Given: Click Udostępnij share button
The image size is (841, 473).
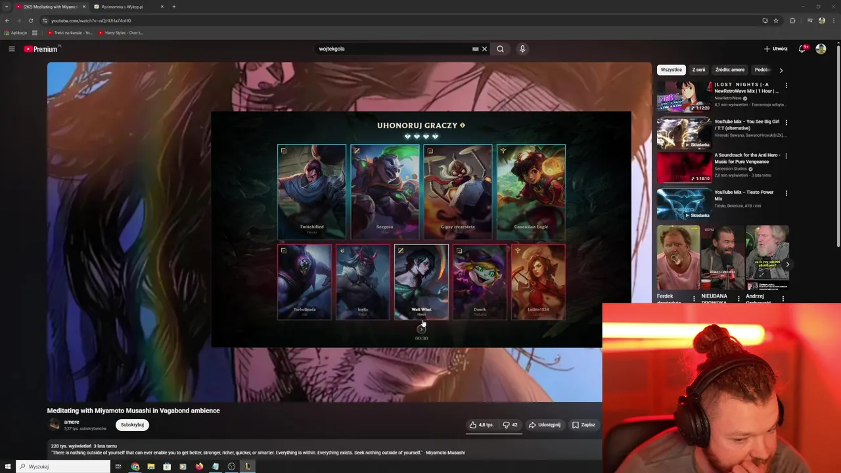Looking at the screenshot, I should 545,425.
